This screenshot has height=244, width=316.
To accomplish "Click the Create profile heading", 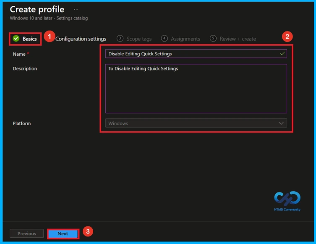I will (x=37, y=10).
